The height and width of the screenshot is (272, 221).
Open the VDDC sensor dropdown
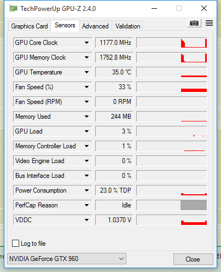click(x=86, y=220)
